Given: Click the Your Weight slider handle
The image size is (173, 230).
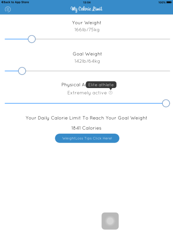Looking at the screenshot, I should pyautogui.click(x=32, y=39).
